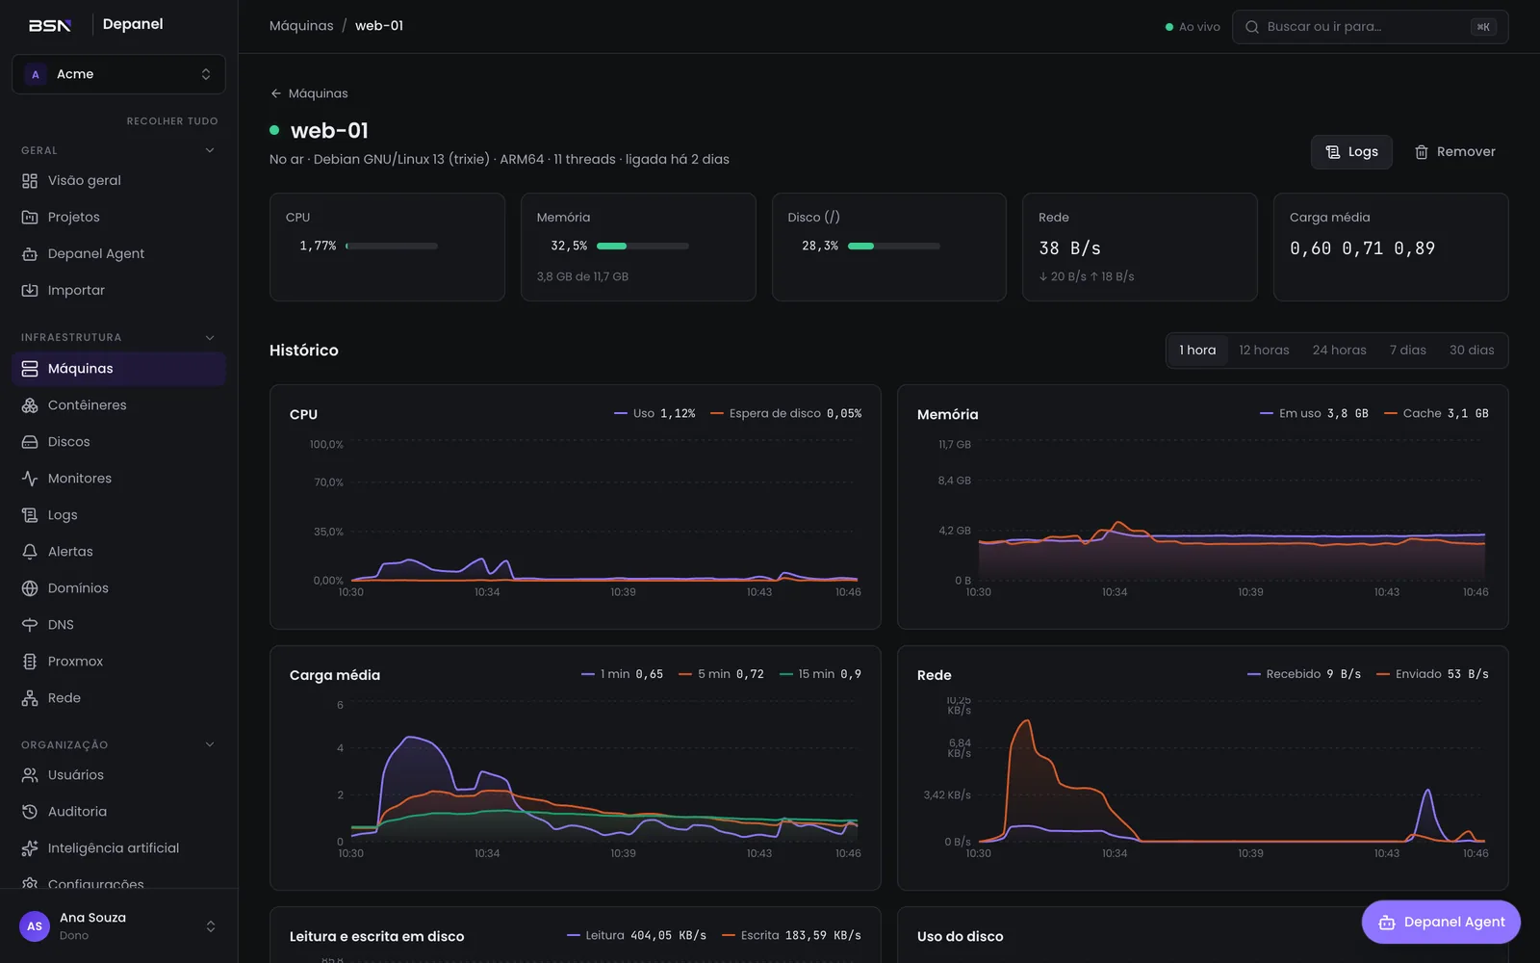Switch history to 12 horas
The height and width of the screenshot is (963, 1540).
point(1264,351)
